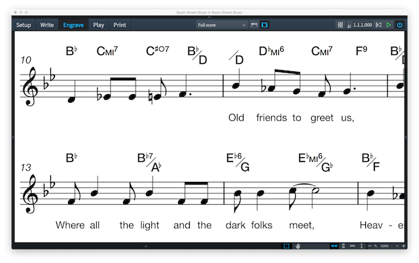This screenshot has height=263, width=419.
Task: Click the time display mode icon
Action: point(349,26)
